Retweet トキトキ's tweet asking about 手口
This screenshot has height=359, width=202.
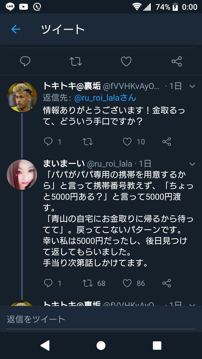88,142
